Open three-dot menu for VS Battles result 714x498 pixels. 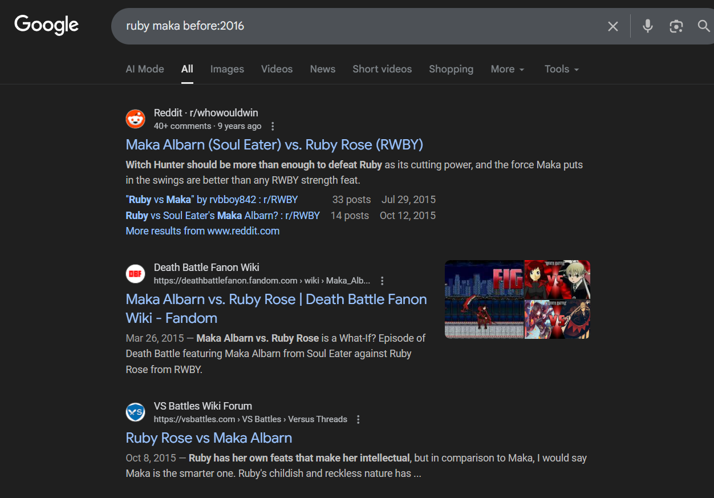tap(358, 419)
